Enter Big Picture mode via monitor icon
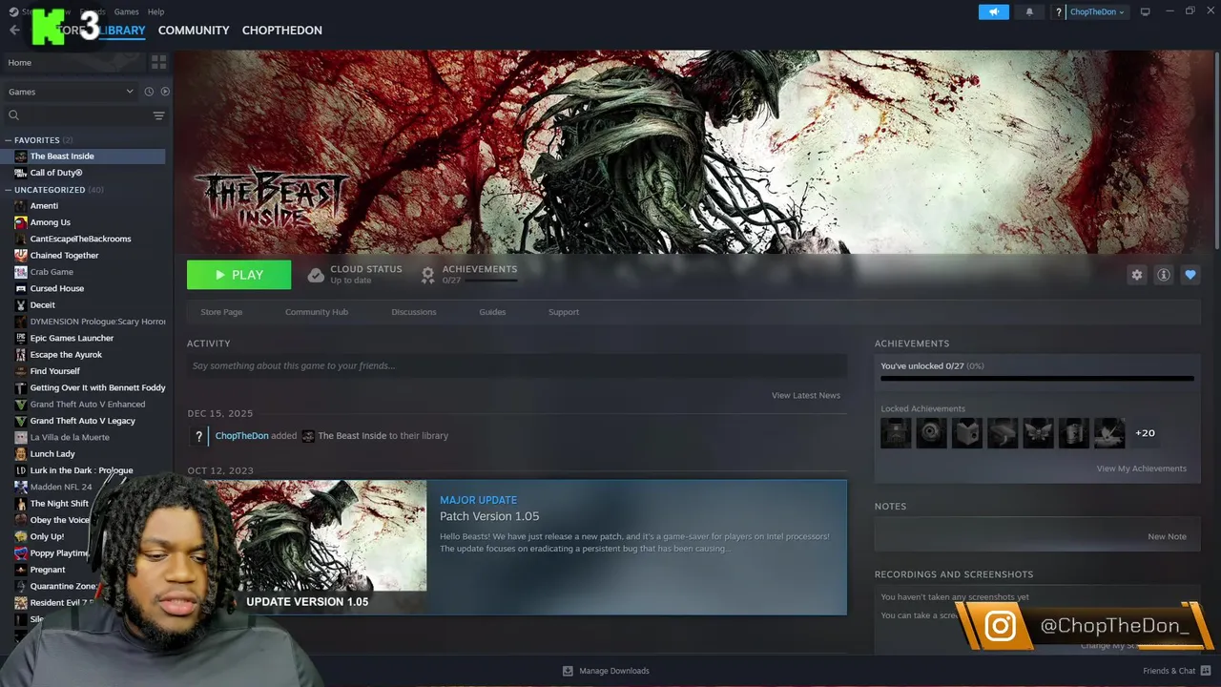Screen dimensions: 1221x687 pos(1146,11)
